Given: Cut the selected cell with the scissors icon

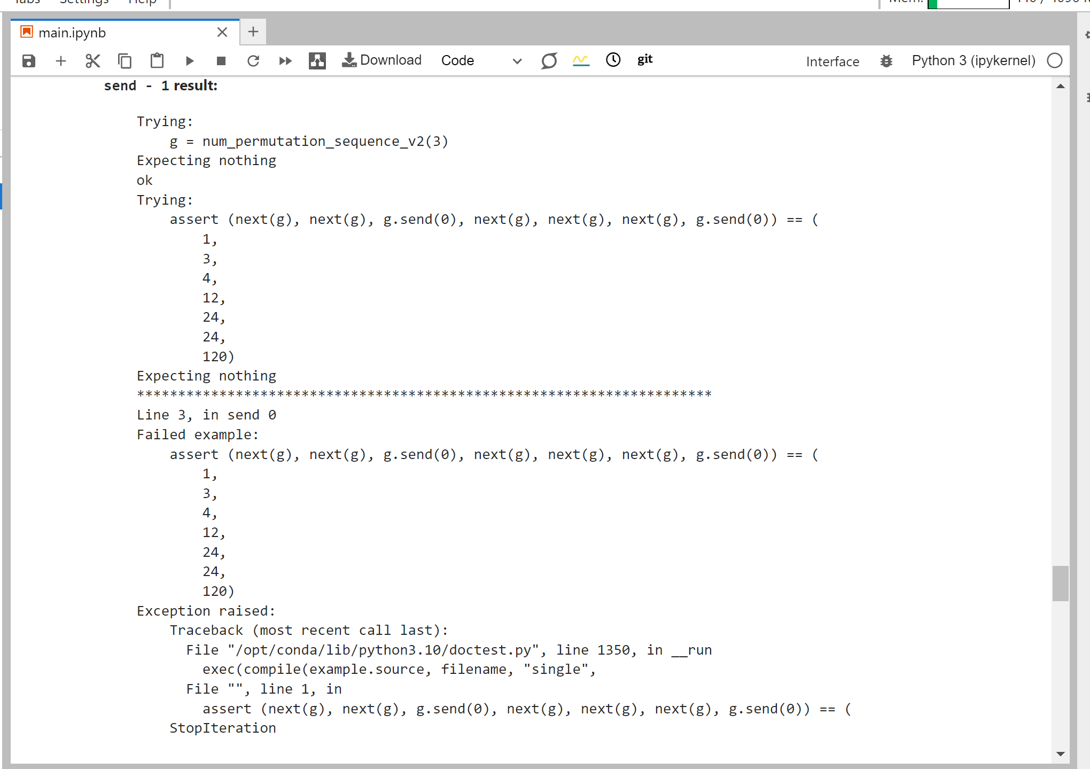Looking at the screenshot, I should pyautogui.click(x=93, y=61).
